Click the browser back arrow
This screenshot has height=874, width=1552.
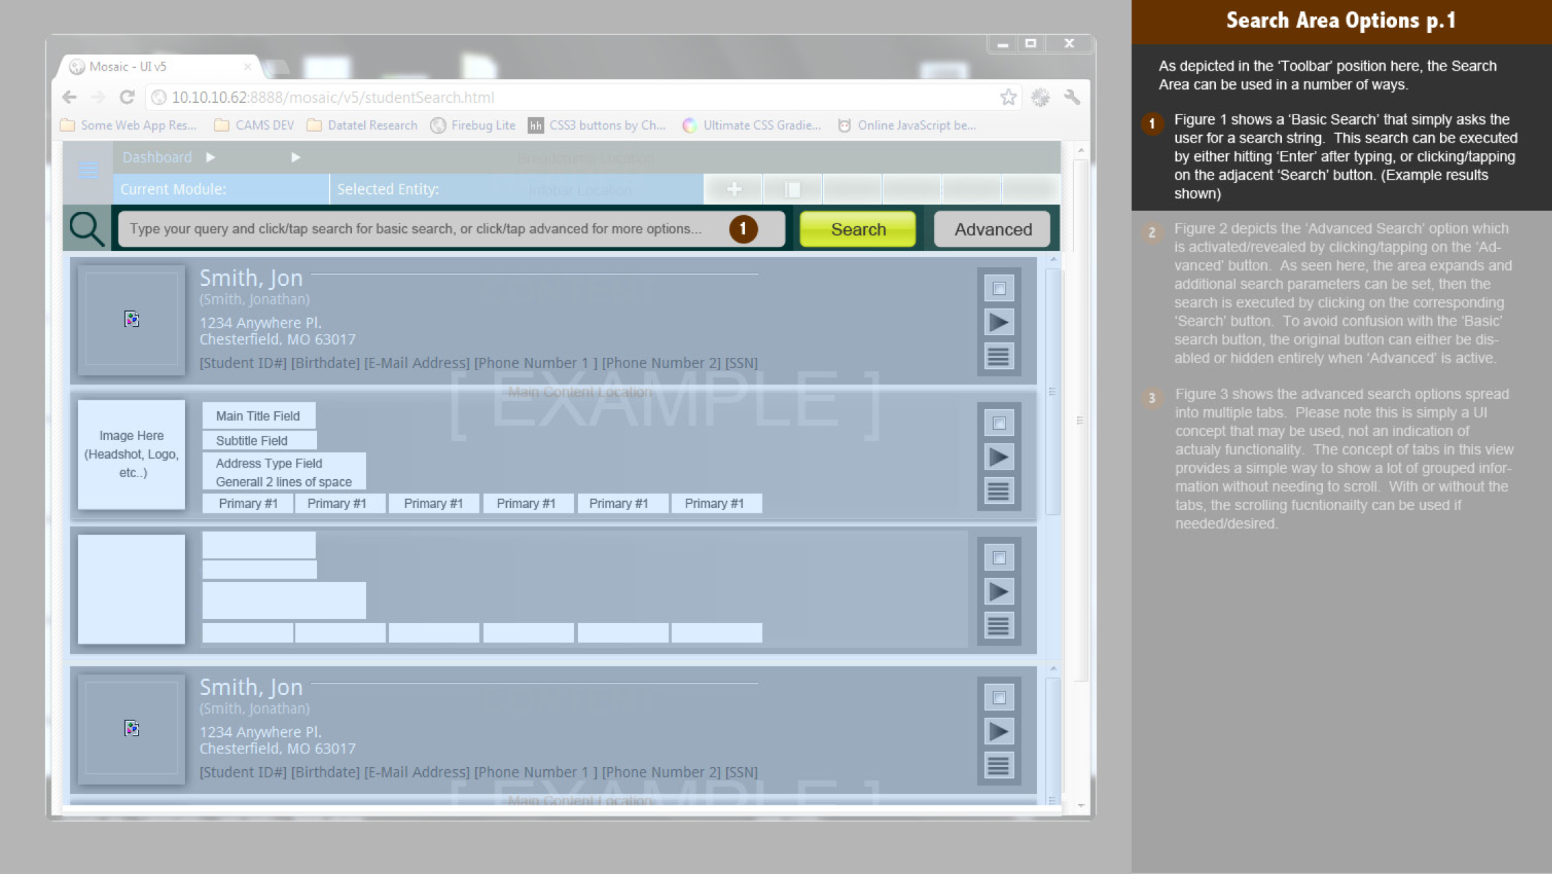[x=69, y=97]
